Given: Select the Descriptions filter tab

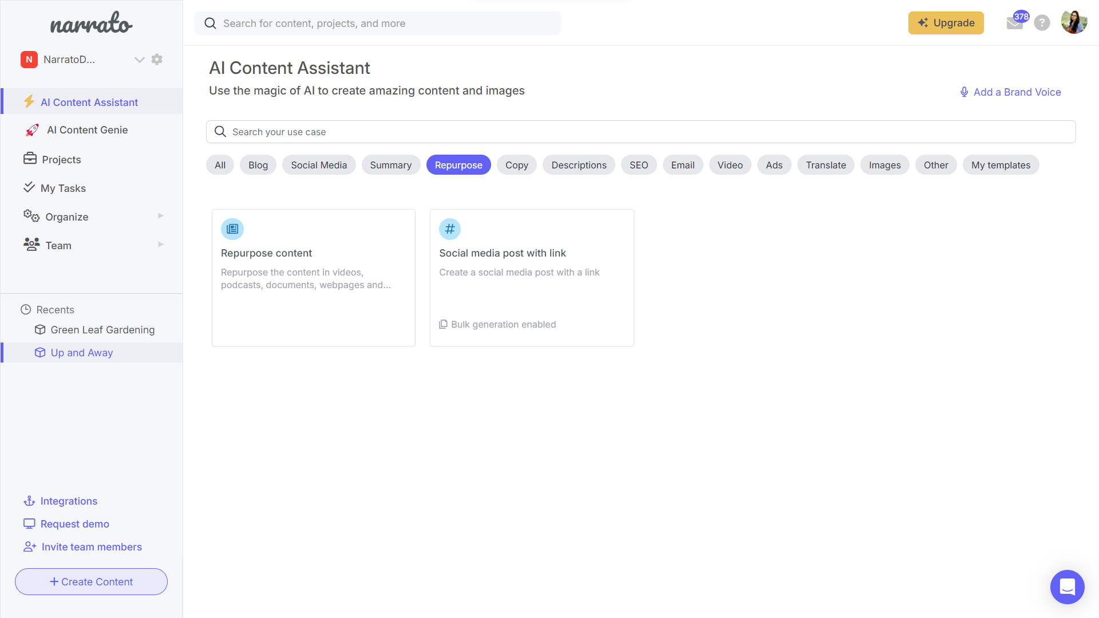Looking at the screenshot, I should 579,165.
